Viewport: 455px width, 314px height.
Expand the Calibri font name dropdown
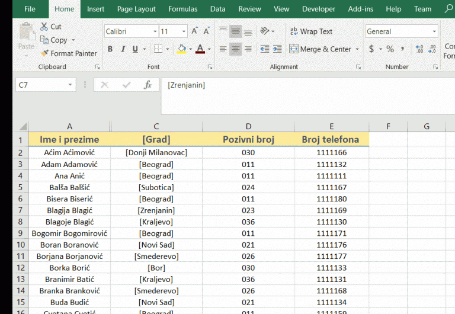155,31
